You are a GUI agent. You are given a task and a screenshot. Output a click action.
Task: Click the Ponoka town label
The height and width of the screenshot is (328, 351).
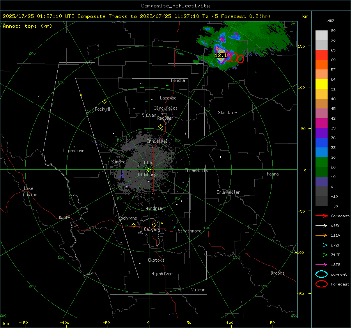point(178,80)
